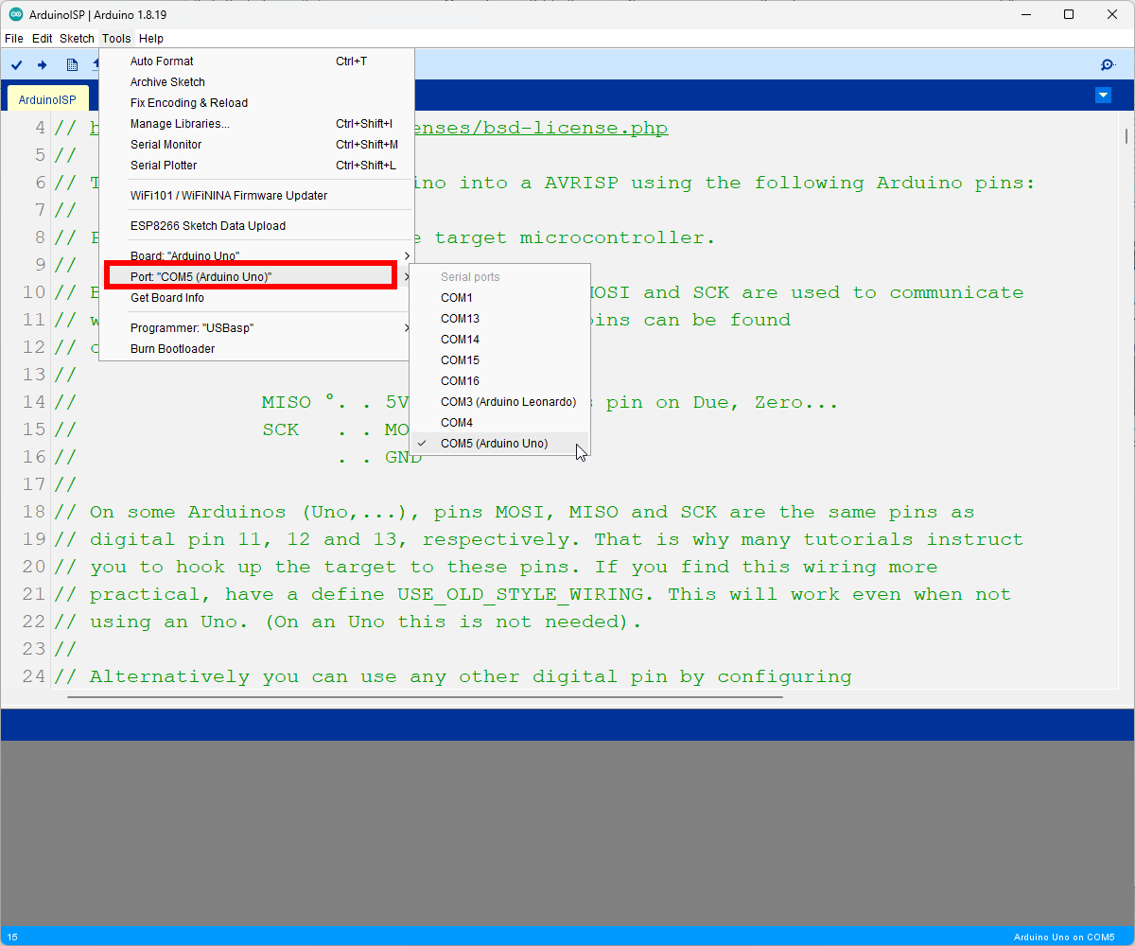This screenshot has width=1135, height=946.
Task: Click Burn Bootloader in the Tools menu
Action: pyautogui.click(x=172, y=348)
